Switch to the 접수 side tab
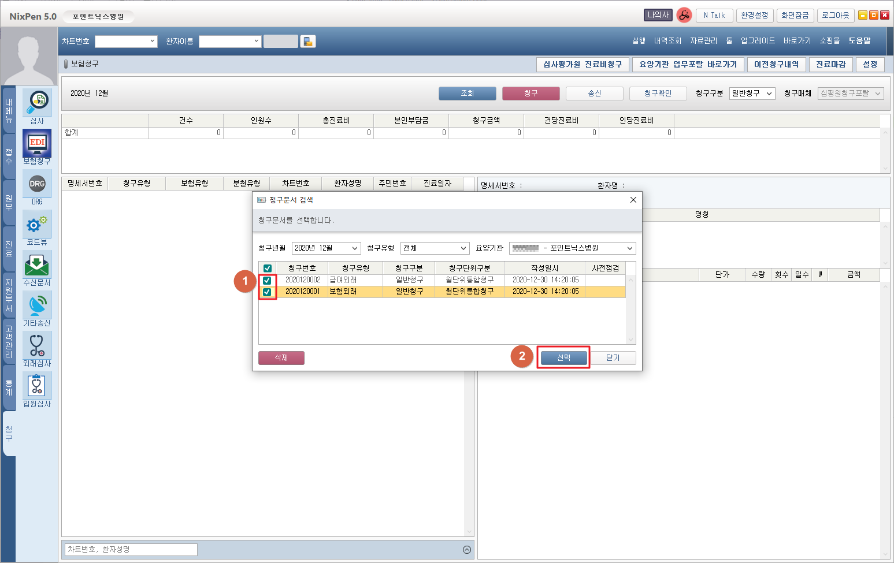The image size is (894, 563). (x=9, y=156)
